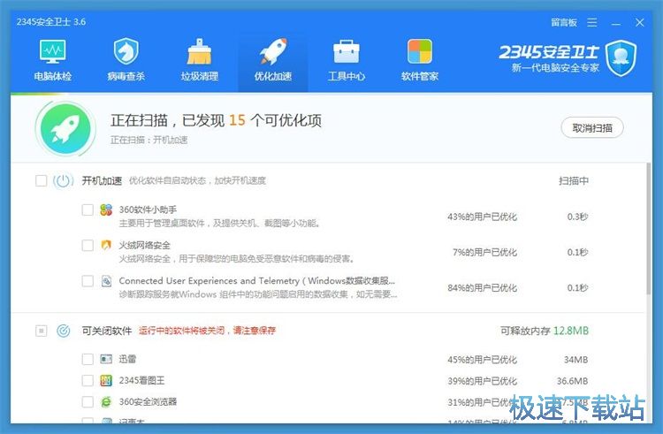This screenshot has width=663, height=434.
Task: Check the 火绒网络安全 checkbox
Action: point(88,245)
